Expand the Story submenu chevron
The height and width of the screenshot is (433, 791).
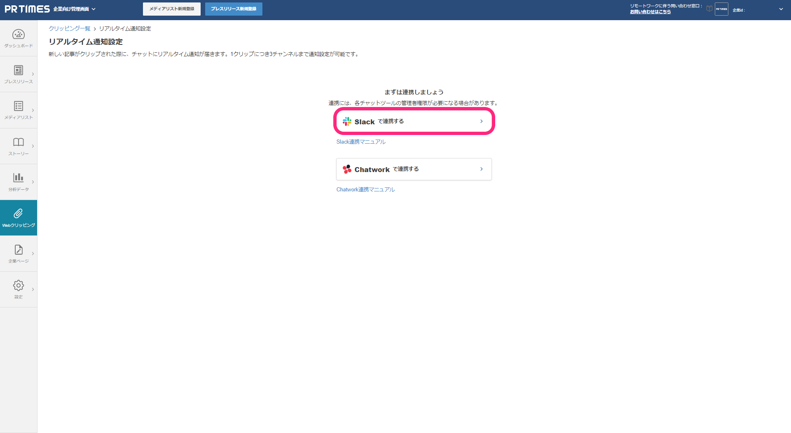(x=33, y=146)
